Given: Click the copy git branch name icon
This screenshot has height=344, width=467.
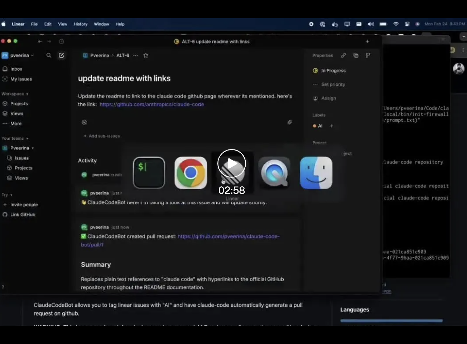Looking at the screenshot, I should (368, 56).
